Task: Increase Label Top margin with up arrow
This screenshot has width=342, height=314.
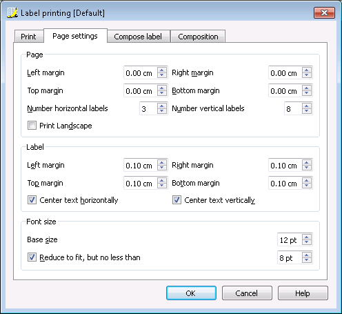Action: coord(162,180)
